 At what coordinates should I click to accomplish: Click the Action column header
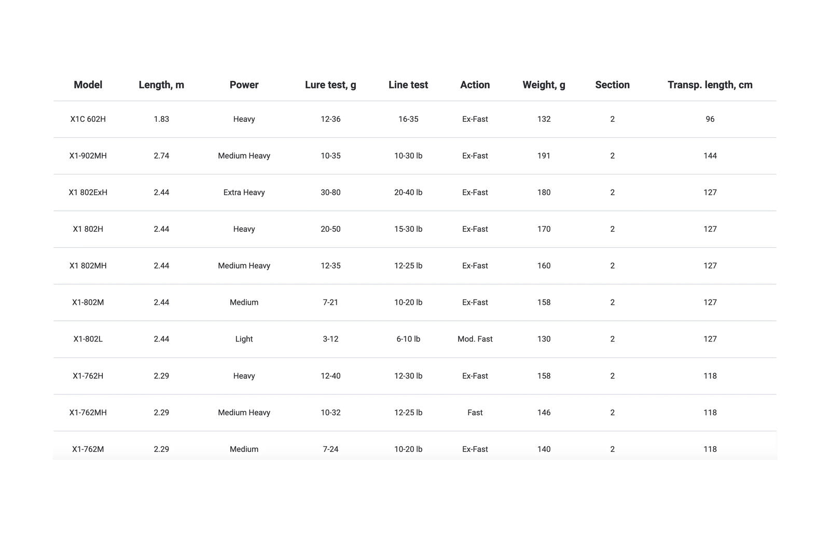click(475, 85)
